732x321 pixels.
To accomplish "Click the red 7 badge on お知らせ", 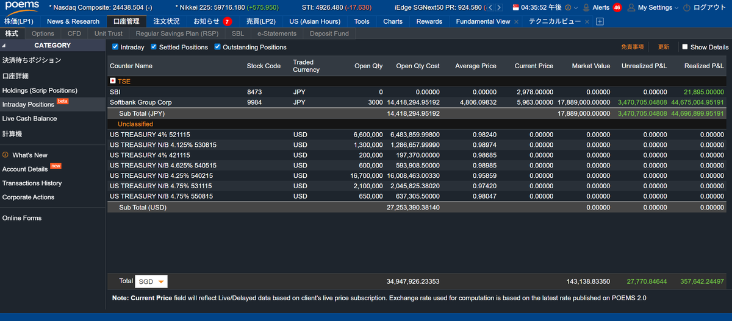I will 227,21.
